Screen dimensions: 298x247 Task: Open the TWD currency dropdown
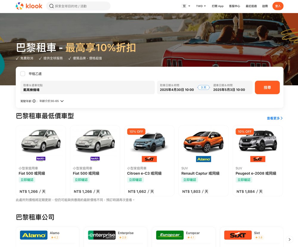click(x=200, y=6)
